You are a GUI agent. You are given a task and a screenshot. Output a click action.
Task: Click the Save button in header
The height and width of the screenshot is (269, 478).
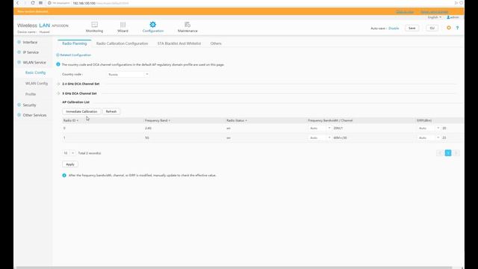coord(412,28)
